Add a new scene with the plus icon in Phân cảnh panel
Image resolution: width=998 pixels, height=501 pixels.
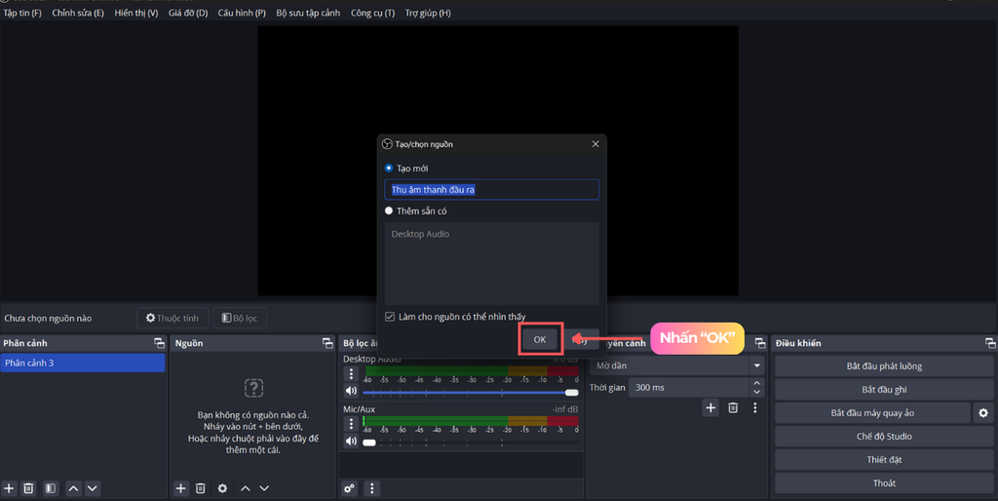click(9, 488)
